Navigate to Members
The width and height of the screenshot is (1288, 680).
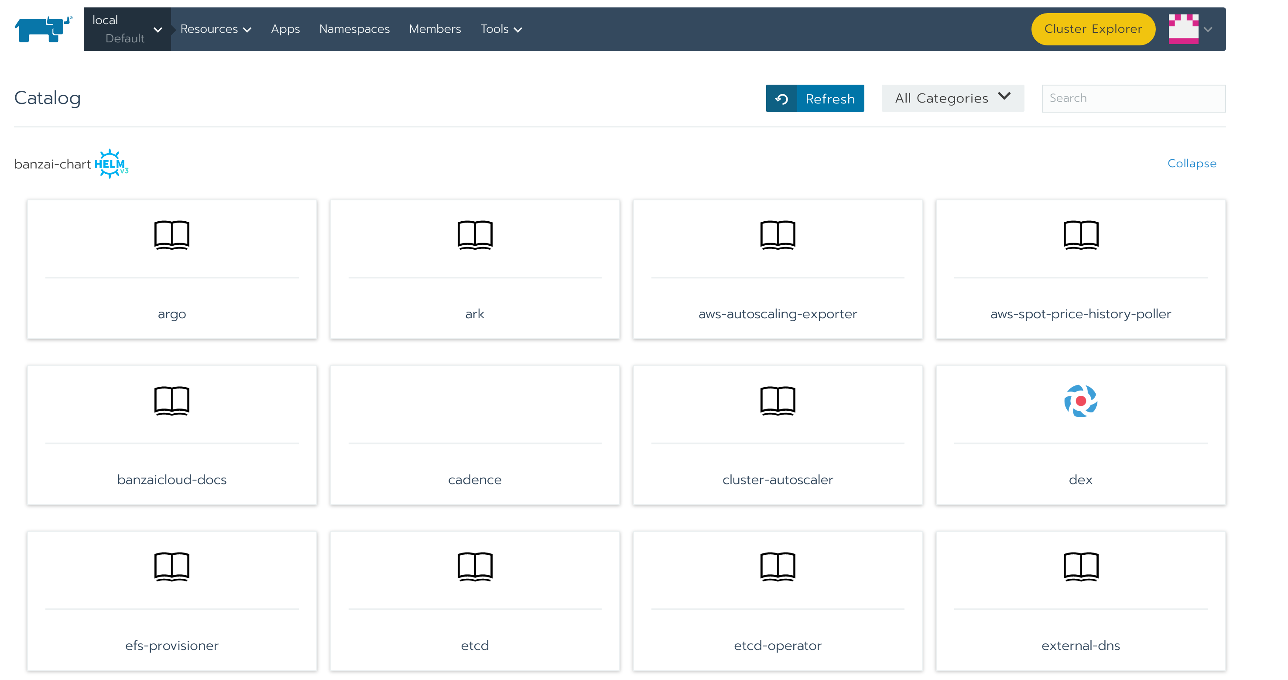point(435,29)
